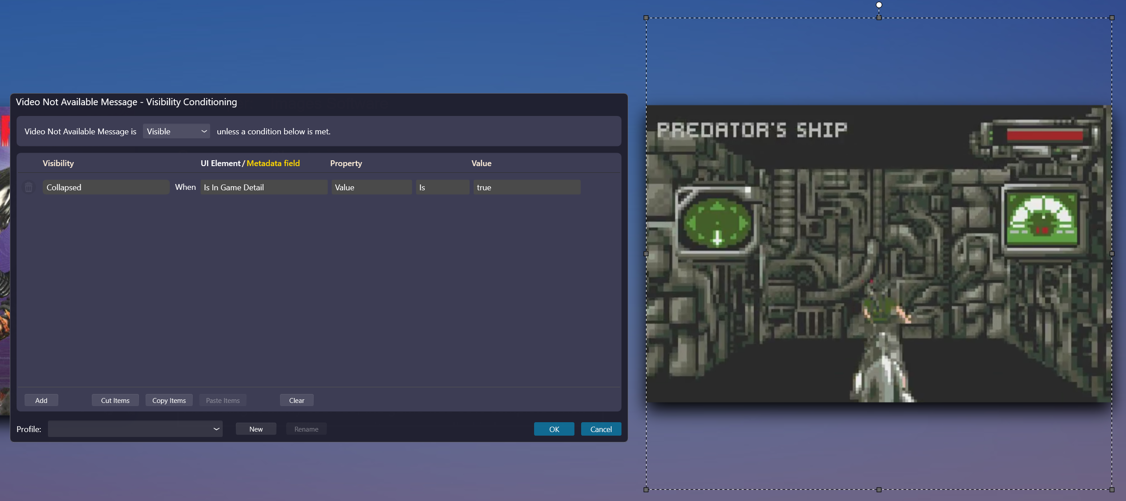Screen dimensions: 1126x501
Task: Click the Visibility column header
Action: [58, 163]
